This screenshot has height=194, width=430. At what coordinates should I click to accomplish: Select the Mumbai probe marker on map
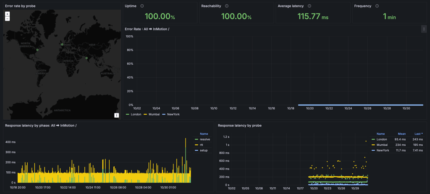pyautogui.click(x=87, y=58)
